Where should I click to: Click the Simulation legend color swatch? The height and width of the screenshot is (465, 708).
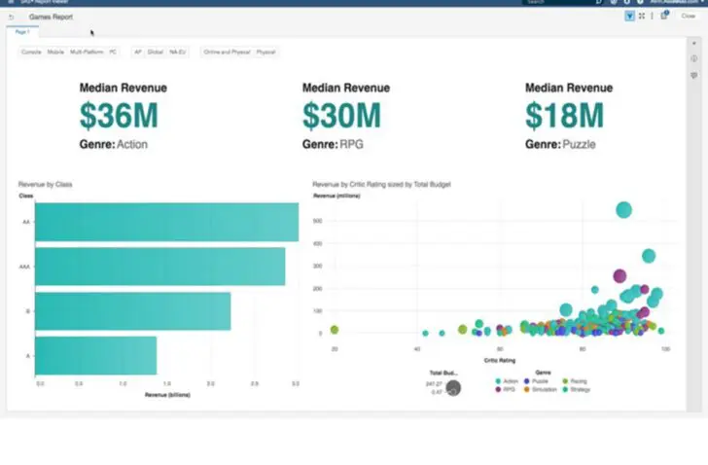(x=526, y=389)
